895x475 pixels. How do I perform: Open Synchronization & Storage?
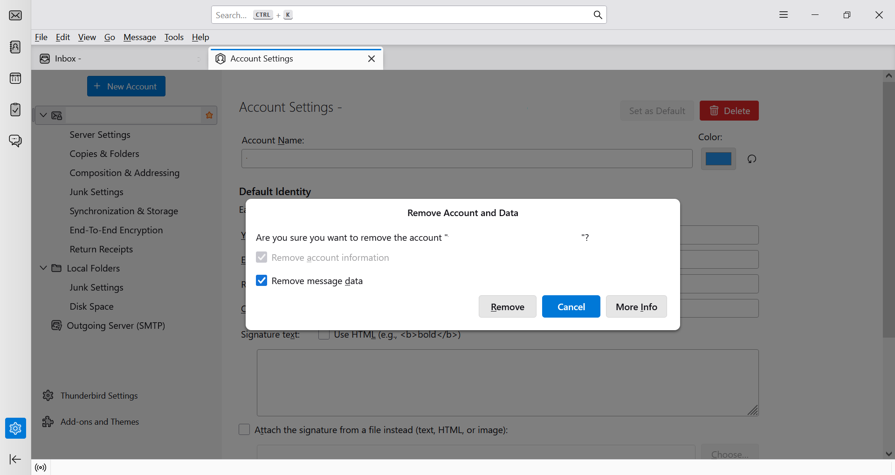click(124, 211)
